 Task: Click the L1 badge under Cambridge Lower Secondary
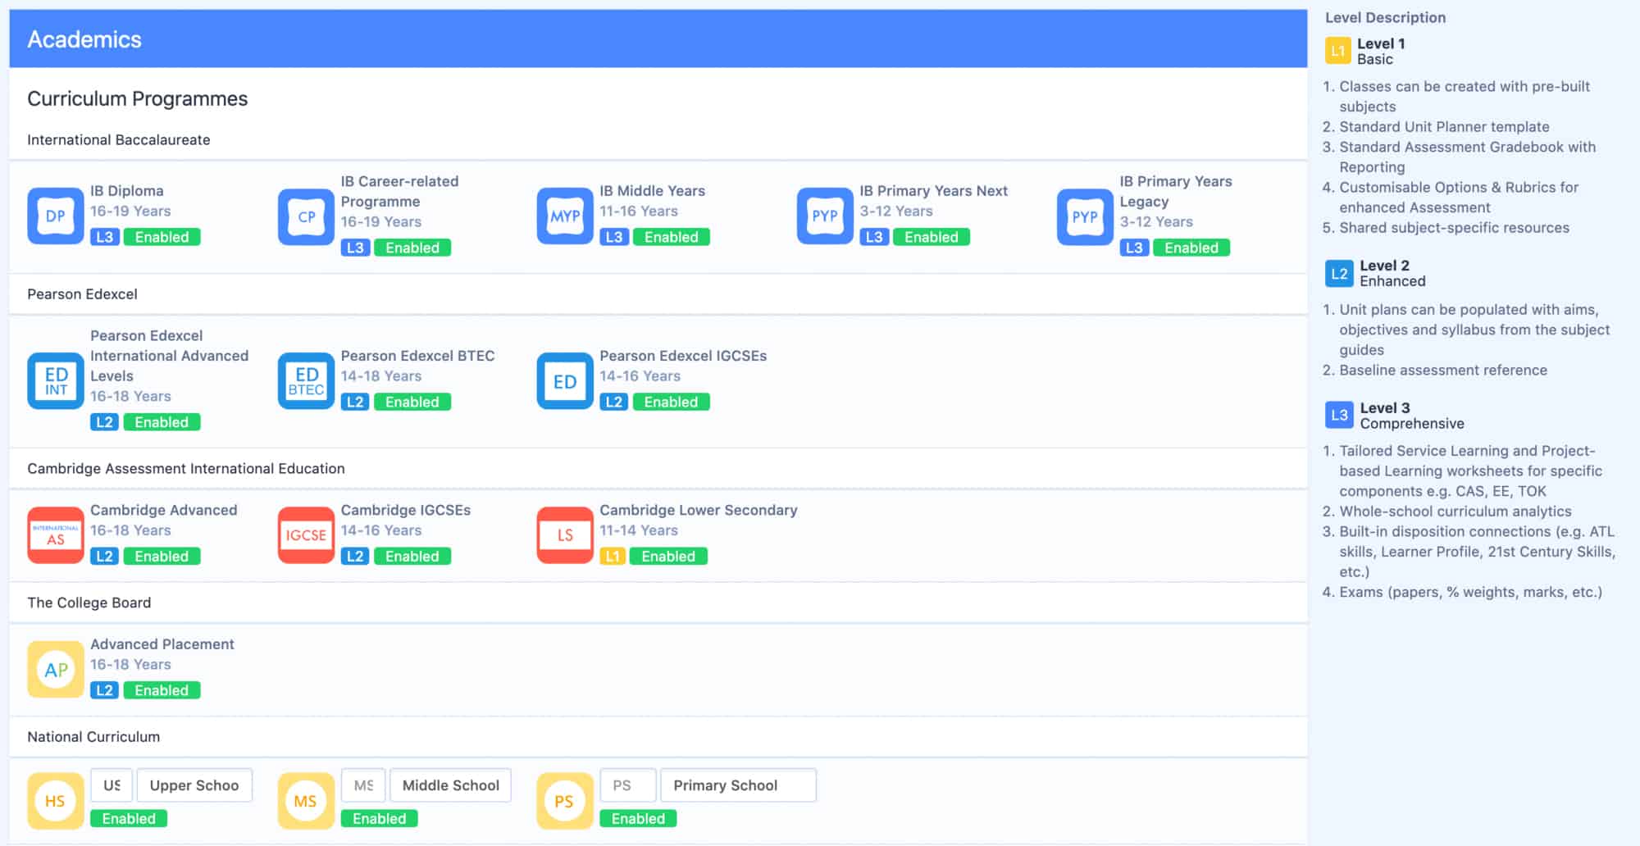point(613,557)
